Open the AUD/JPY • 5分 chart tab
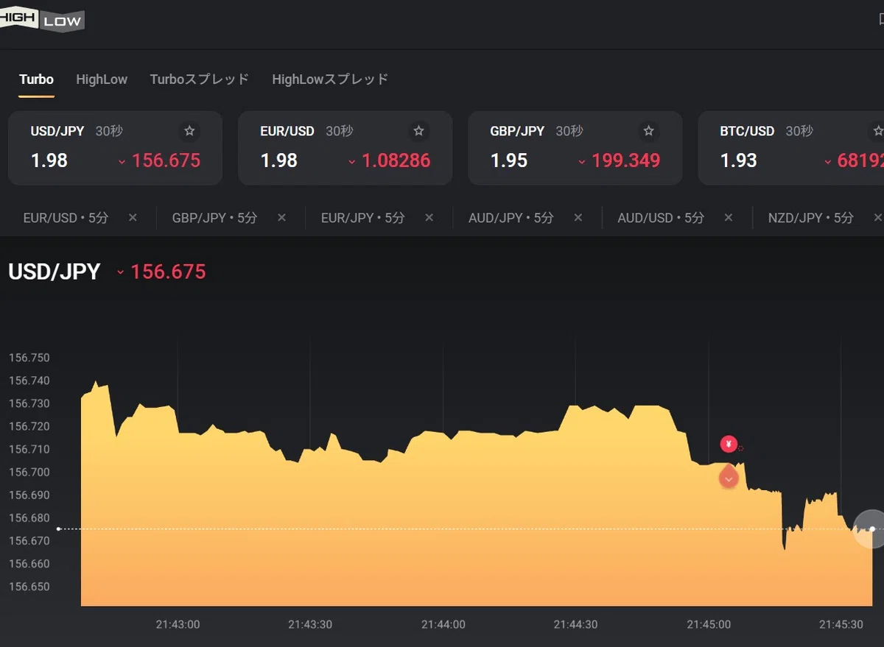The image size is (884, 647). (511, 218)
